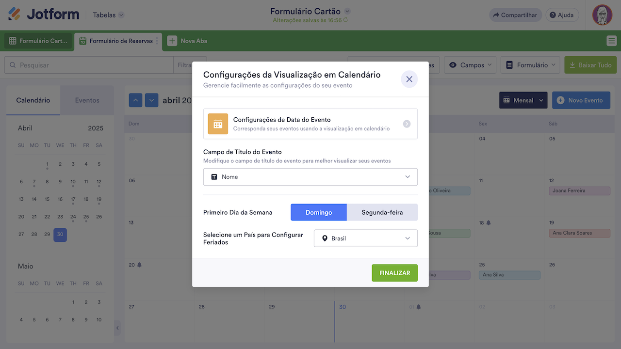
Task: Open the hamburger menu on tab bar
Action: pyautogui.click(x=611, y=41)
